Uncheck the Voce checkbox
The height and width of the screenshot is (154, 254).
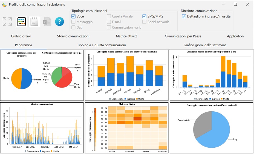tap(73, 16)
